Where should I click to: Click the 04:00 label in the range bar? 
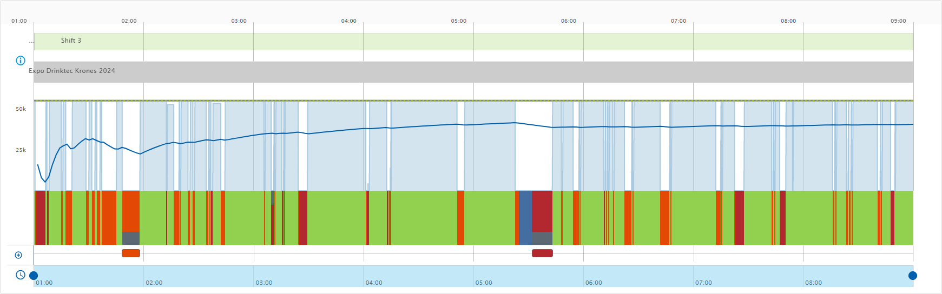click(374, 283)
